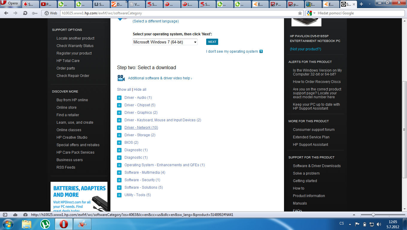Viewport: 407px width, 230px height.
Task: Click the Batteries, Adapters and More ad banner
Action: pyautogui.click(x=79, y=197)
